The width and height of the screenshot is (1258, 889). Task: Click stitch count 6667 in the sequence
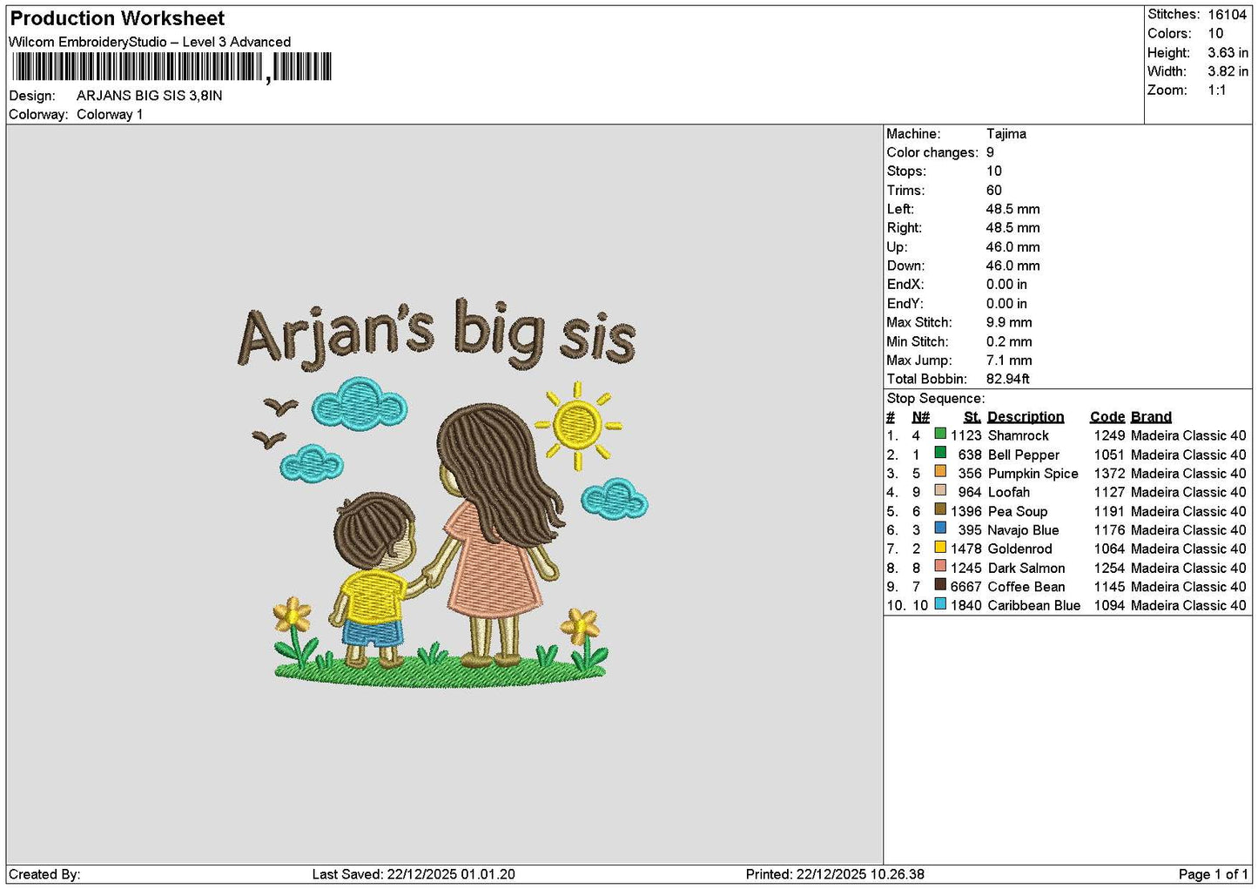tap(965, 587)
